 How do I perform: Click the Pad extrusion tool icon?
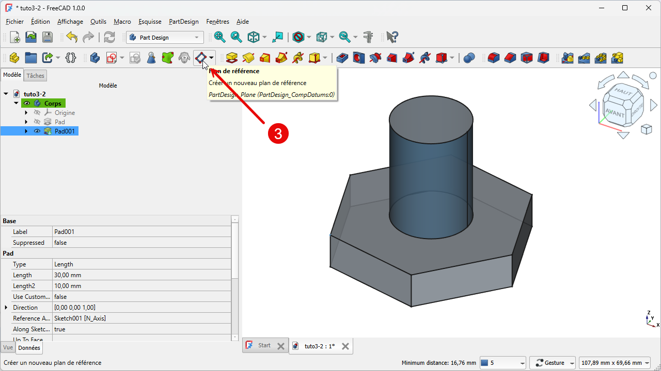tap(232, 58)
